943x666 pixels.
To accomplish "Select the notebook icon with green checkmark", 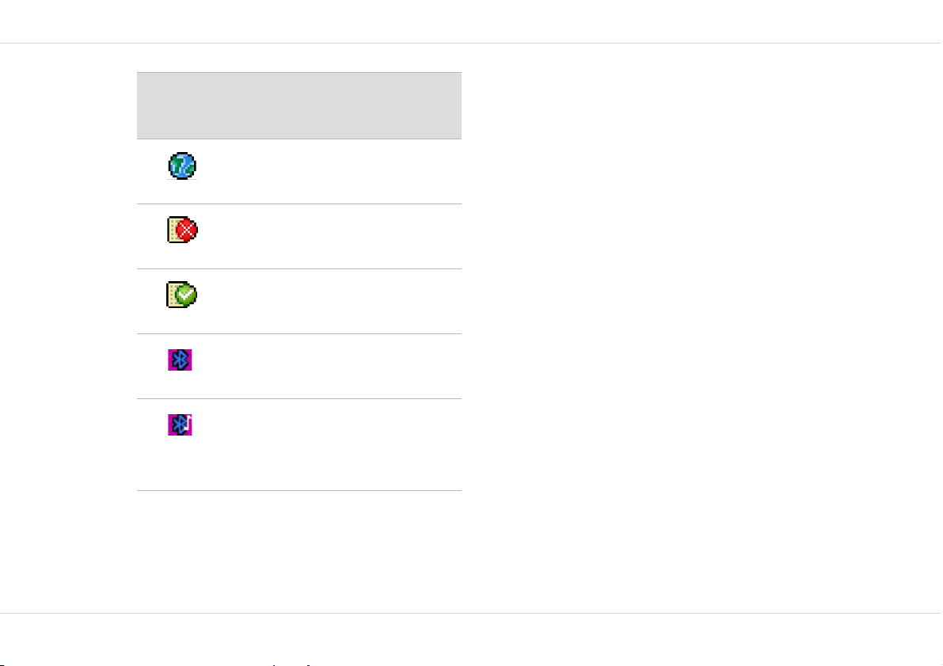I will (x=181, y=295).
